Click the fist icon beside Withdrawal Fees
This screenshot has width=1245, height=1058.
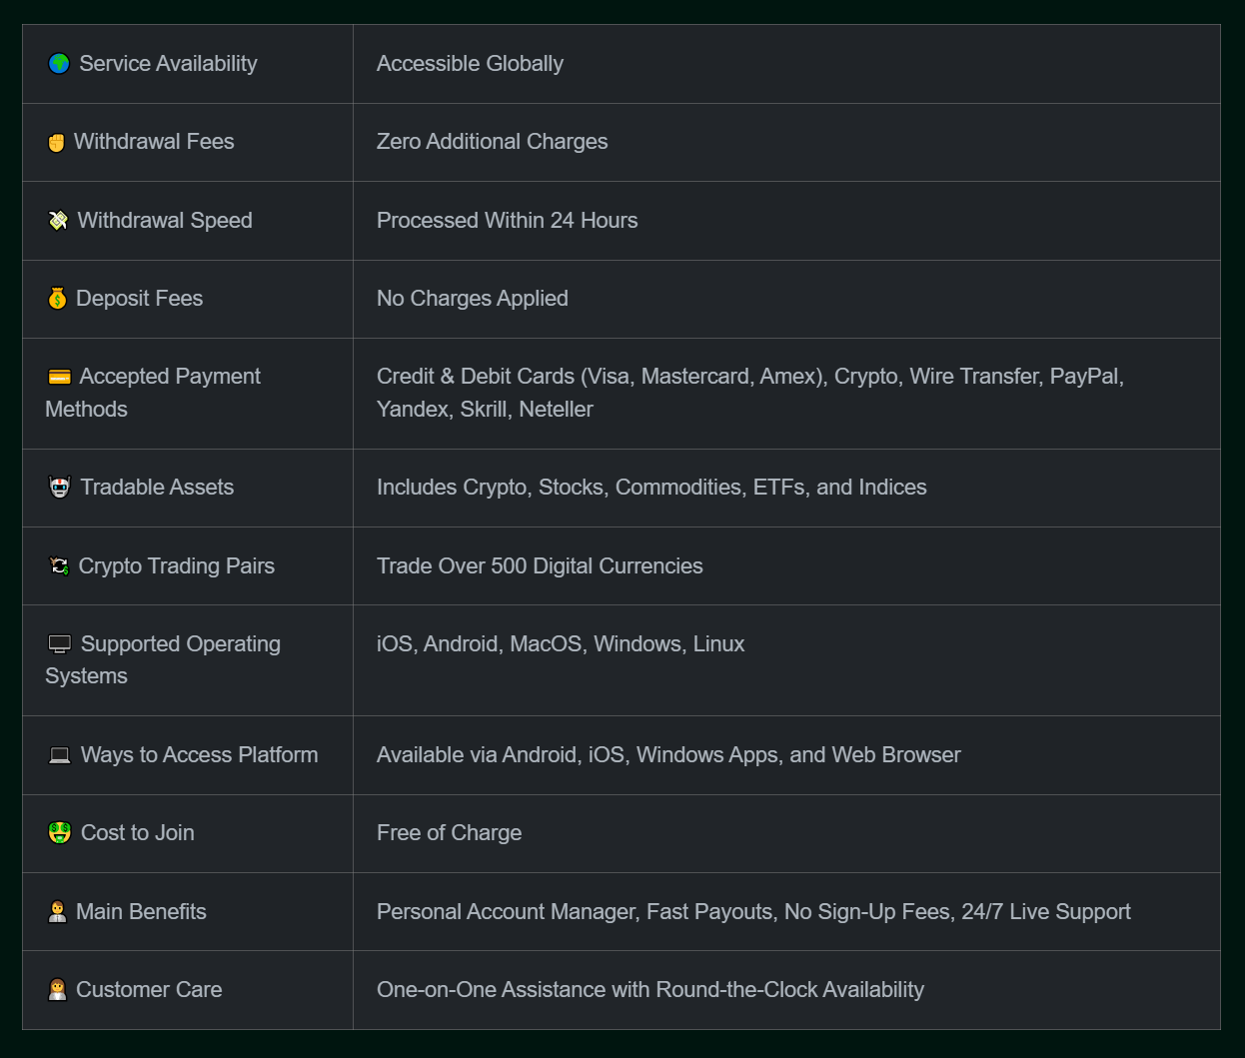pos(57,143)
